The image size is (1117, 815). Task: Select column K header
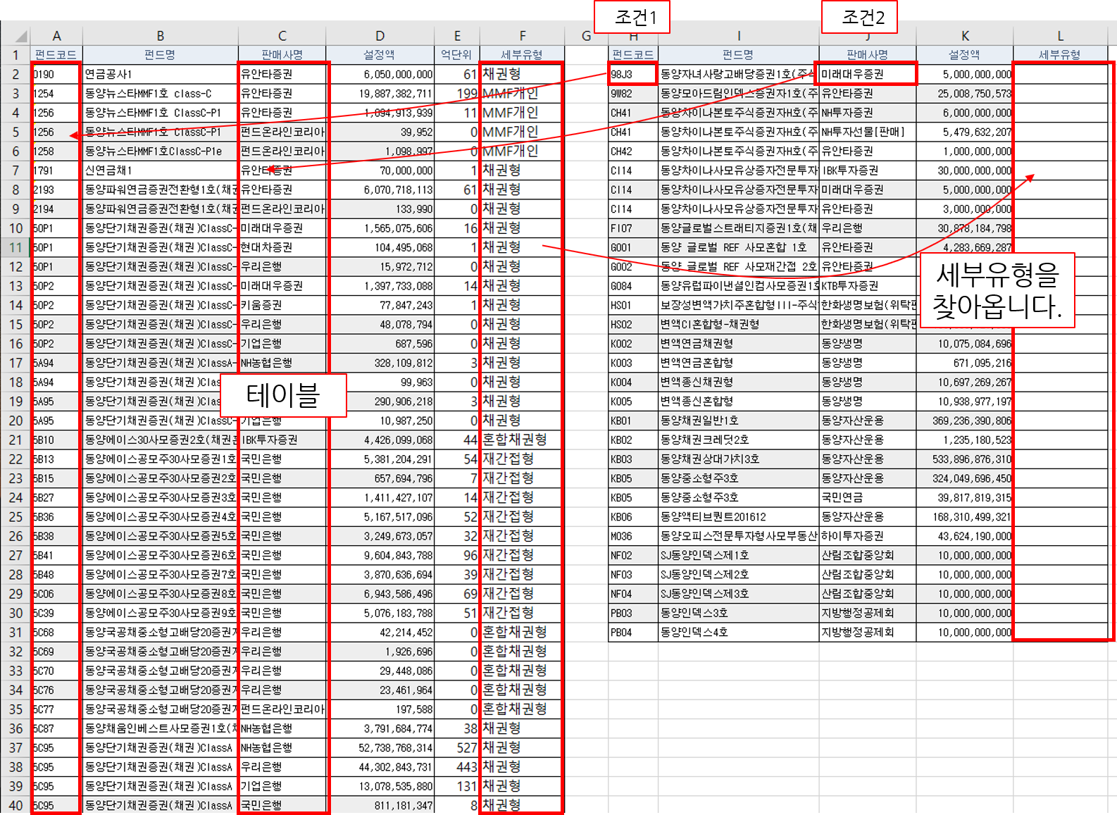click(x=965, y=36)
